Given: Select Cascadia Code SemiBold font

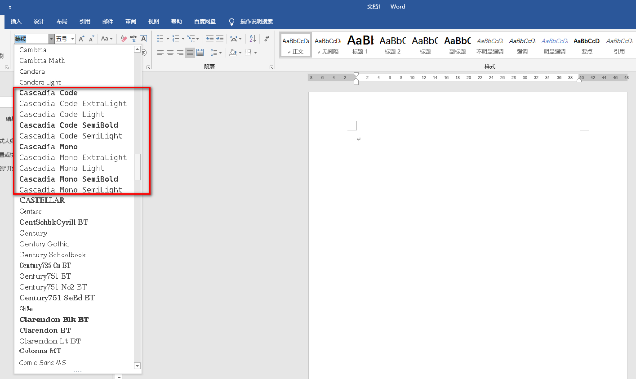Looking at the screenshot, I should point(69,125).
